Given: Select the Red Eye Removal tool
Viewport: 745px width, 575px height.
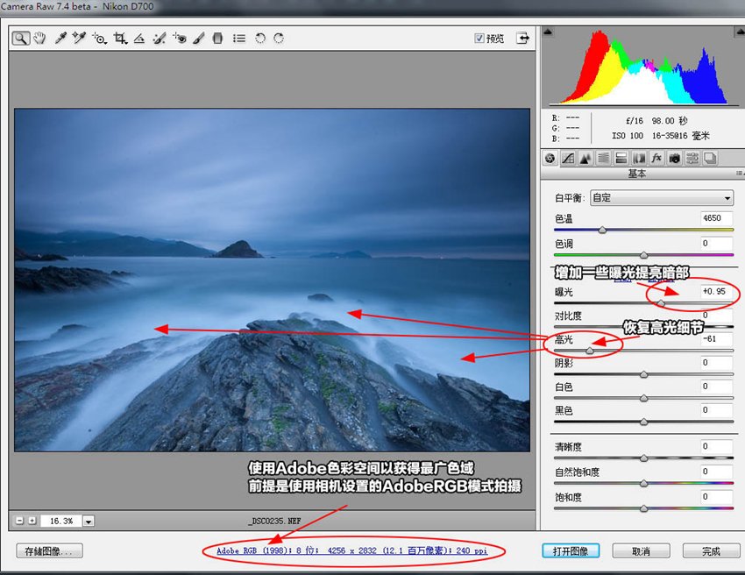Looking at the screenshot, I should click(180, 38).
